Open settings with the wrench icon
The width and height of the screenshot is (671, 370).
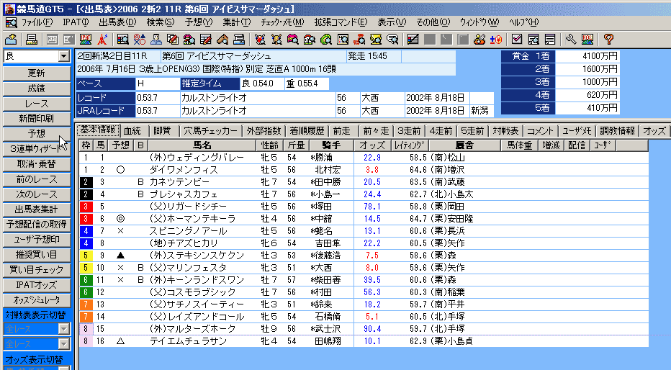pyautogui.click(x=571, y=39)
